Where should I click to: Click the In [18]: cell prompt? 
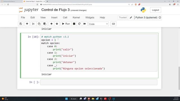pyautogui.click(x=33, y=37)
